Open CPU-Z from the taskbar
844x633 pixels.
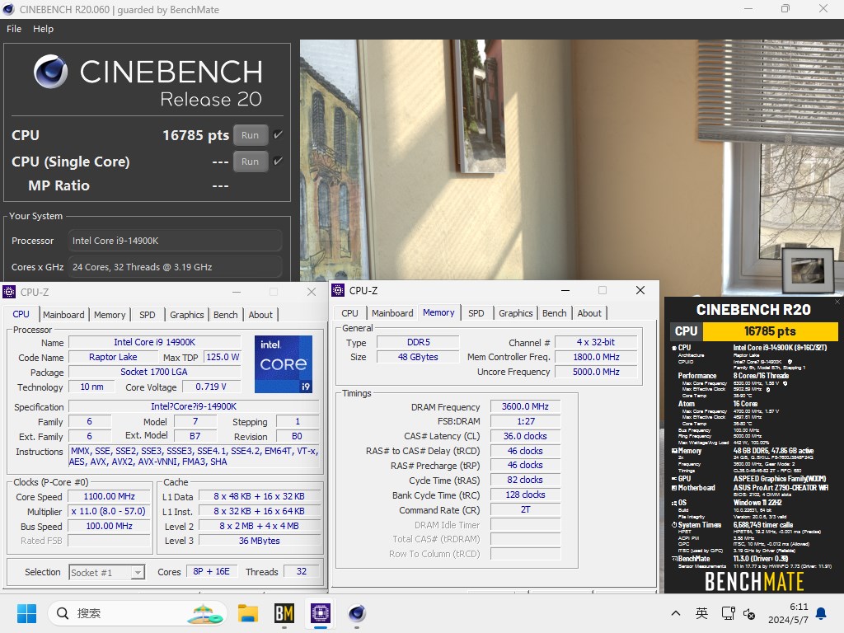(321, 613)
